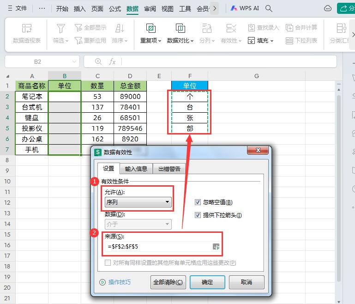
Task: Click the 来源 source input field
Action: 159,246
